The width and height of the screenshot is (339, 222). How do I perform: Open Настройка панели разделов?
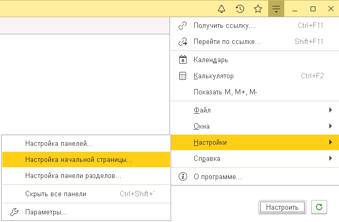[x=73, y=175]
